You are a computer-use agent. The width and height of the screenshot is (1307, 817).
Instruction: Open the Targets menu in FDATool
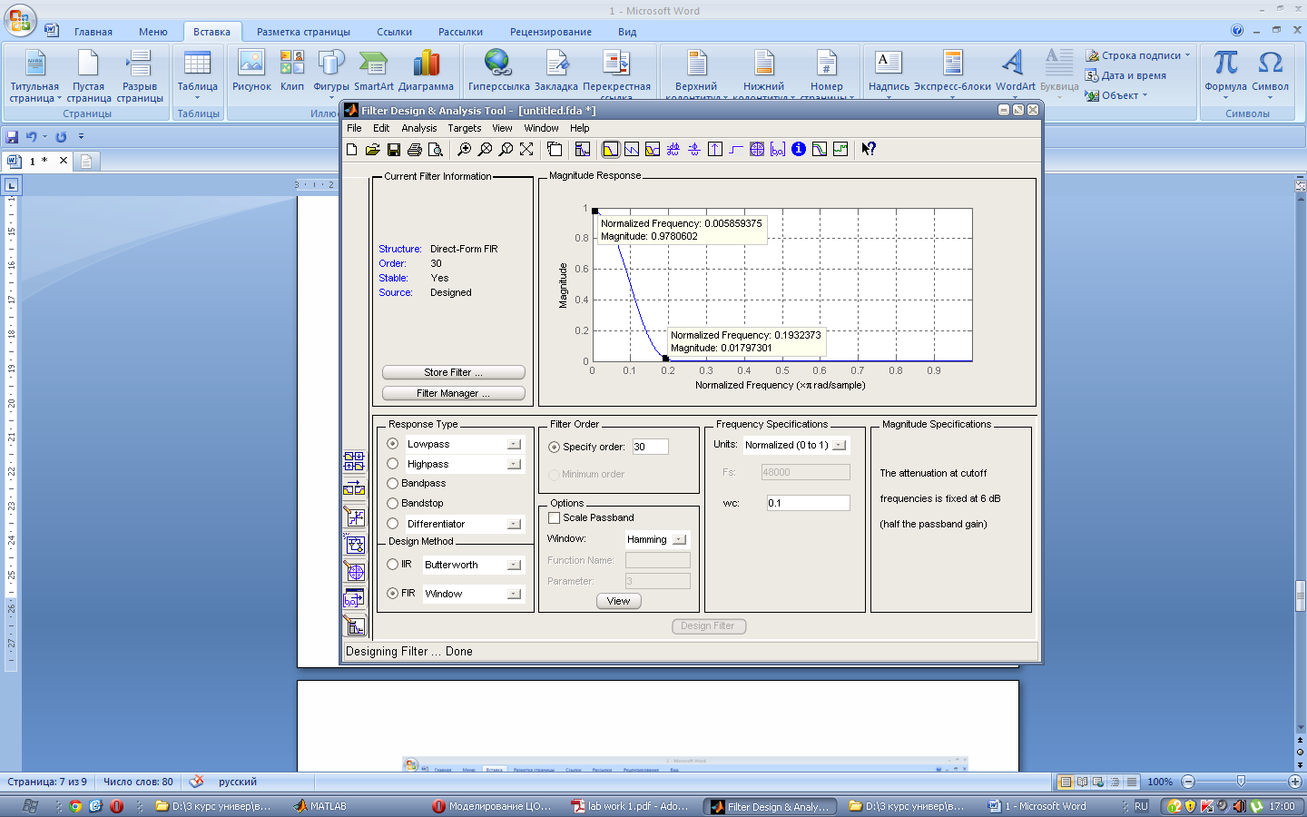click(x=464, y=128)
